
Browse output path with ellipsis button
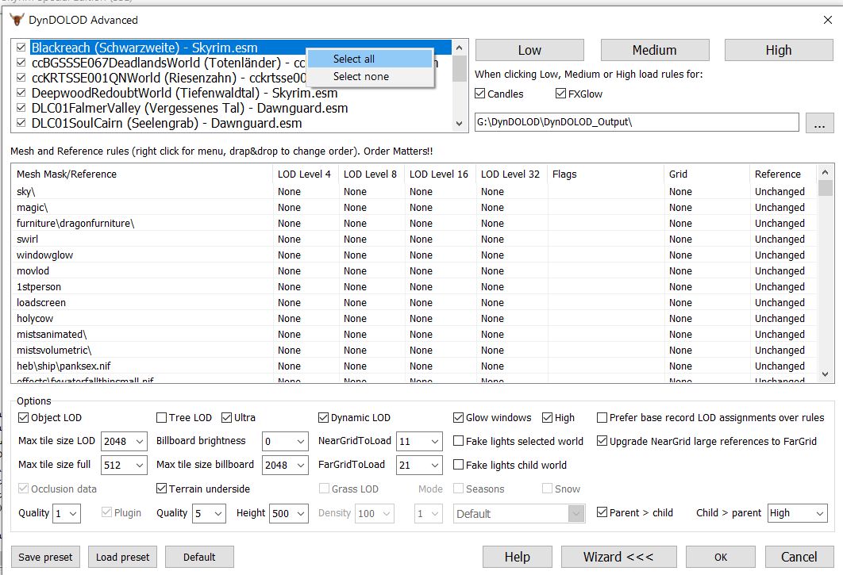[819, 122]
